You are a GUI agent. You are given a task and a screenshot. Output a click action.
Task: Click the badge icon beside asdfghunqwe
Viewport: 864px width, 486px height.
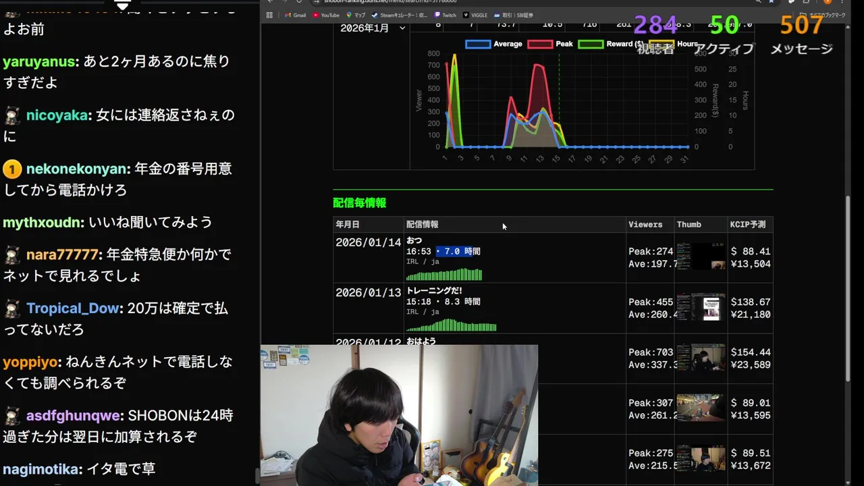coord(11,415)
